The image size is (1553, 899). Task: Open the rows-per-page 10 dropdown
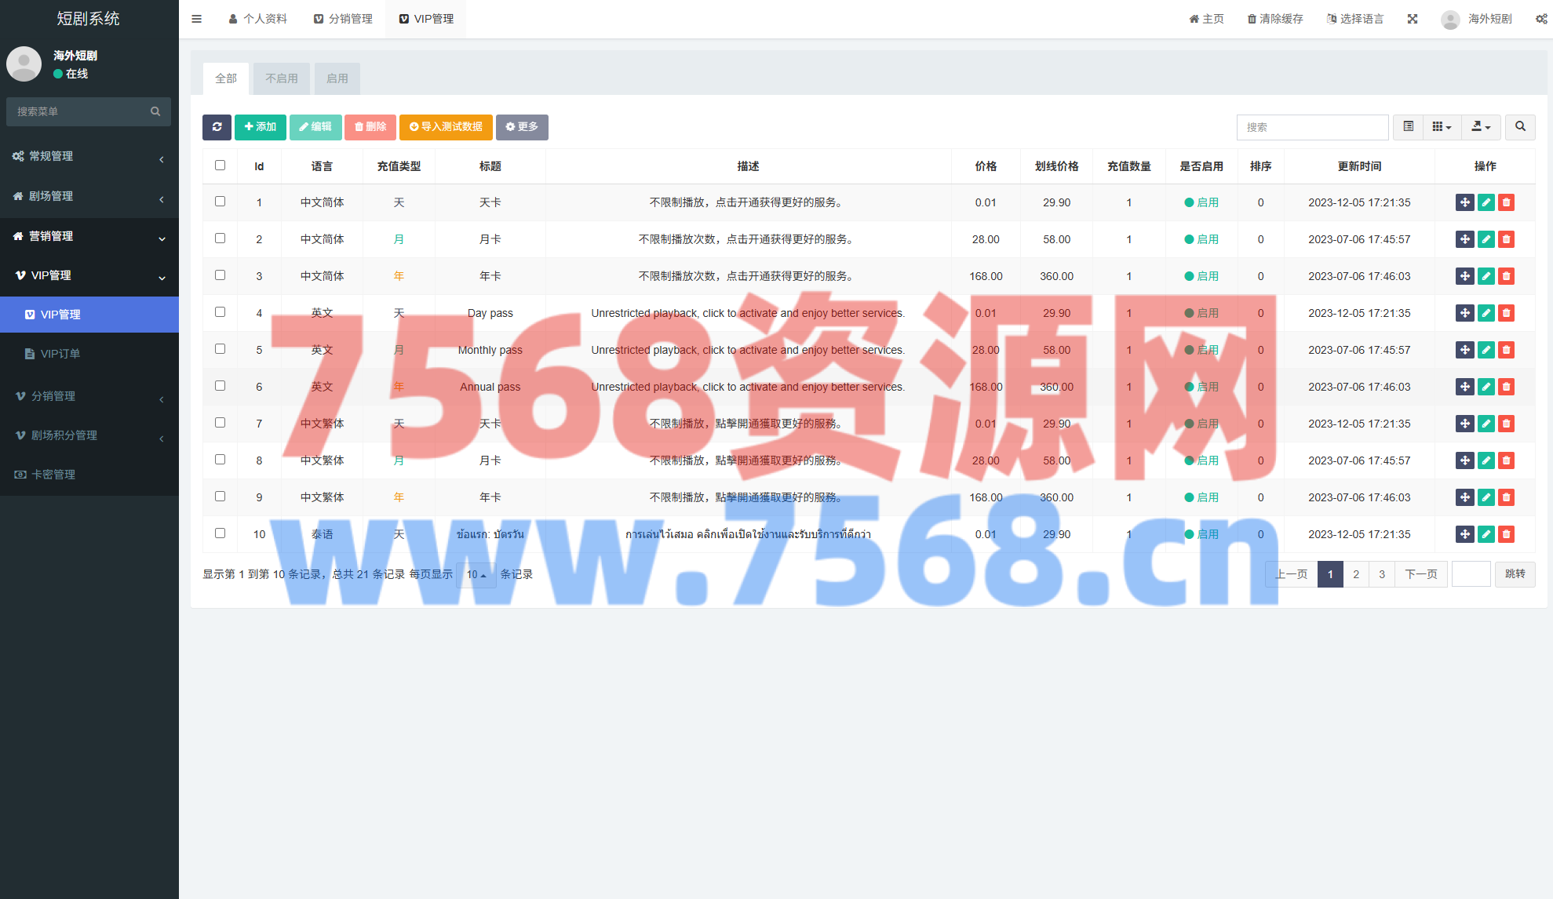point(476,575)
